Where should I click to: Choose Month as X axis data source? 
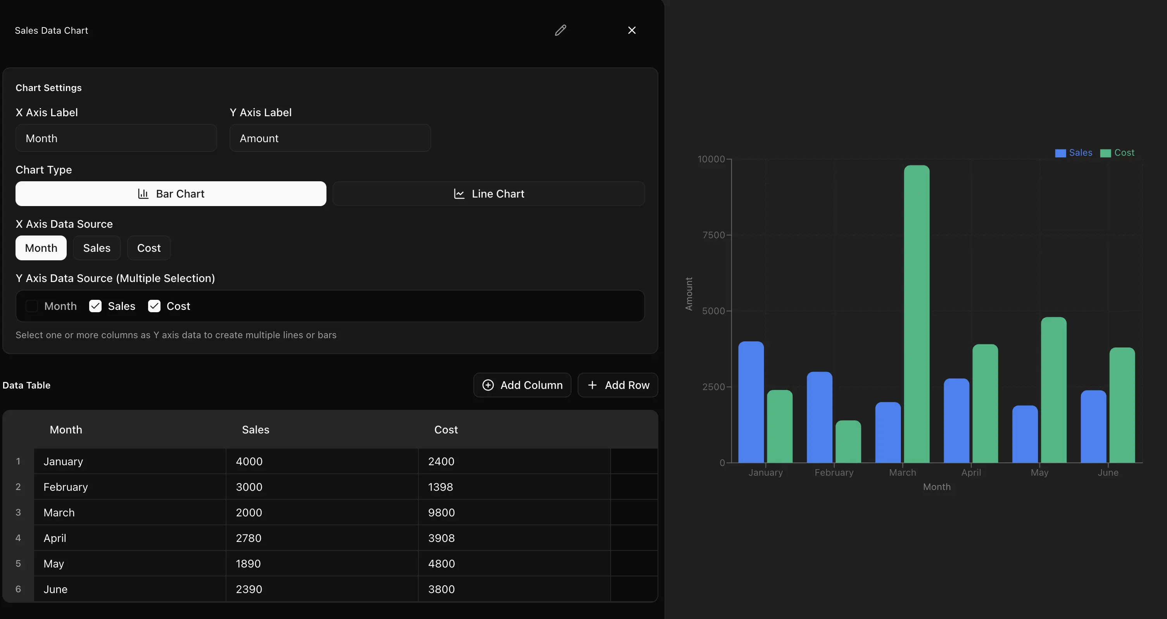point(41,248)
